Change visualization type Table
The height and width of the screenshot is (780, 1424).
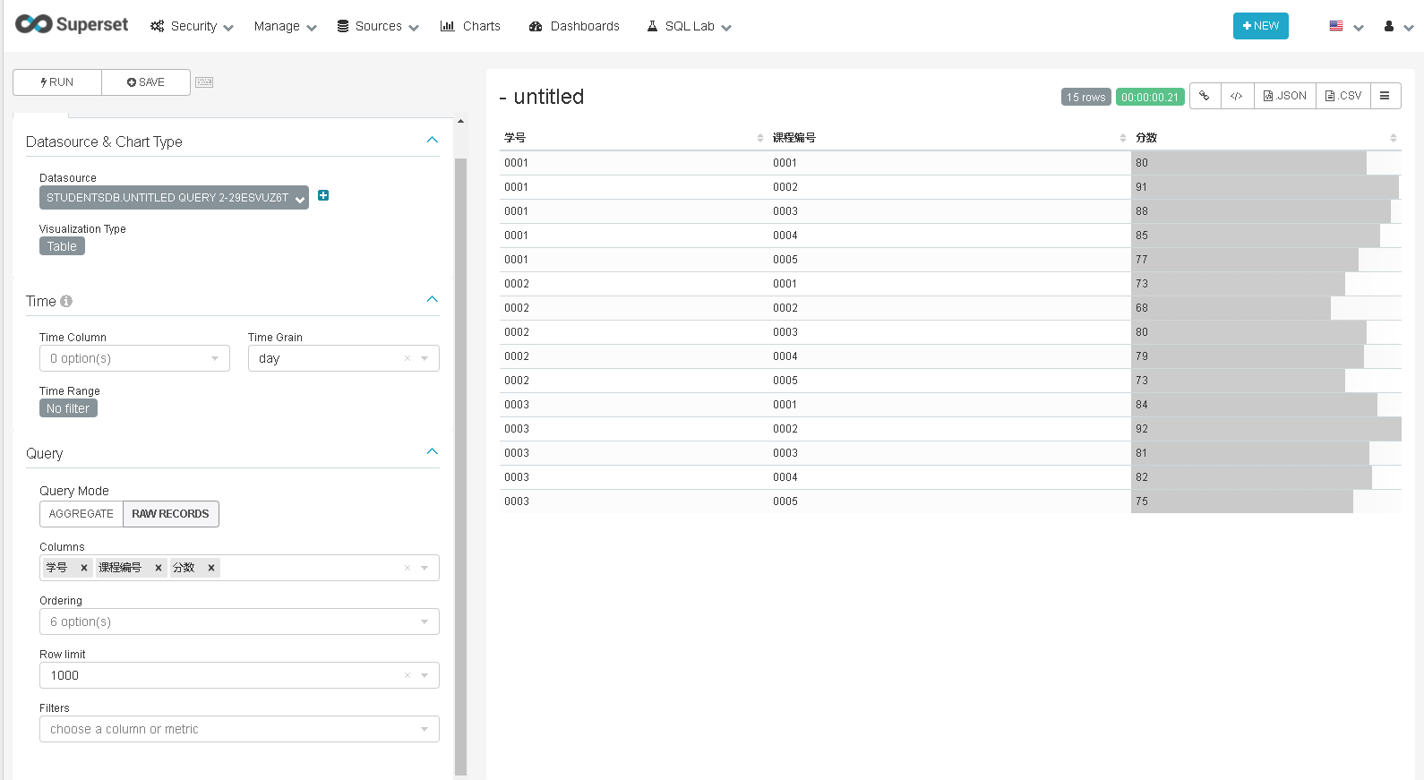pos(62,246)
